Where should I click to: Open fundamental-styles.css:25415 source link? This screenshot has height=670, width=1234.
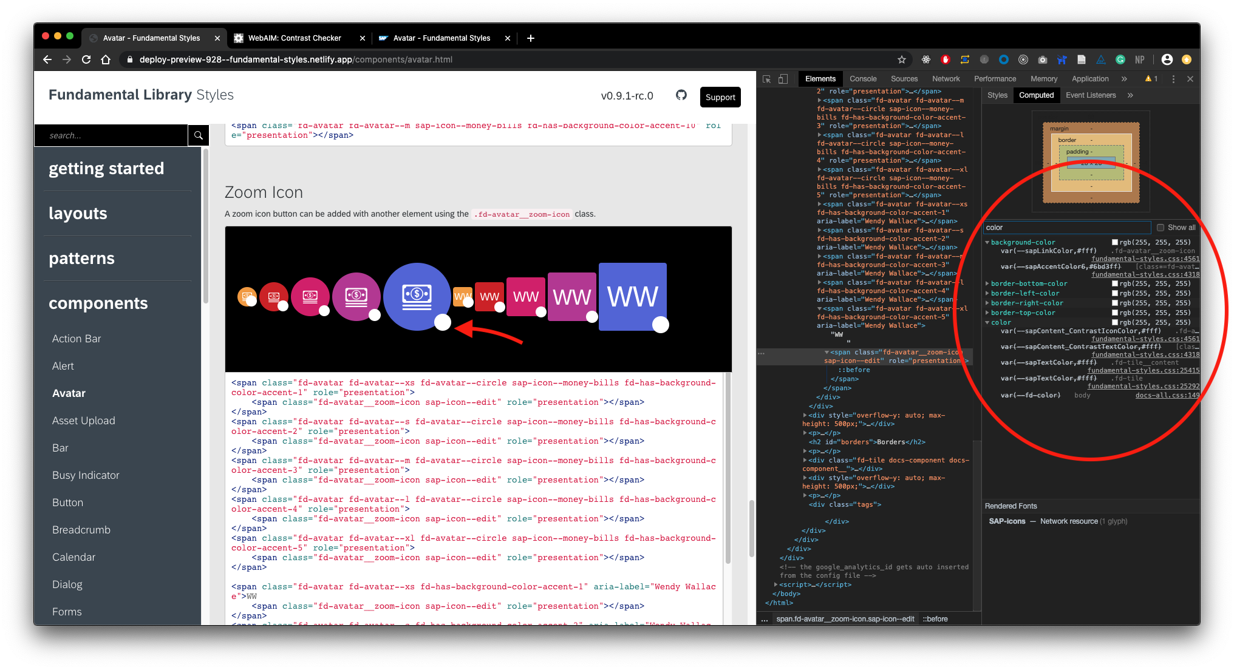(1144, 370)
